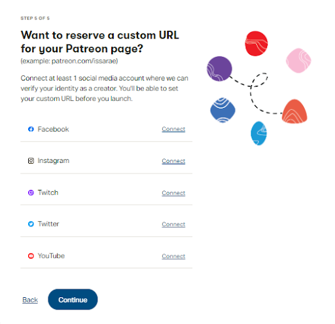Screen dimensions: 335x324
Task: Select the YouTube label text
Action: tap(51, 256)
